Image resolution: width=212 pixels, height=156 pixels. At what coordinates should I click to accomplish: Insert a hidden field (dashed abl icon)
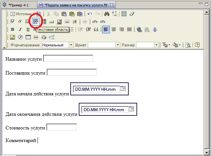[x=67, y=22]
